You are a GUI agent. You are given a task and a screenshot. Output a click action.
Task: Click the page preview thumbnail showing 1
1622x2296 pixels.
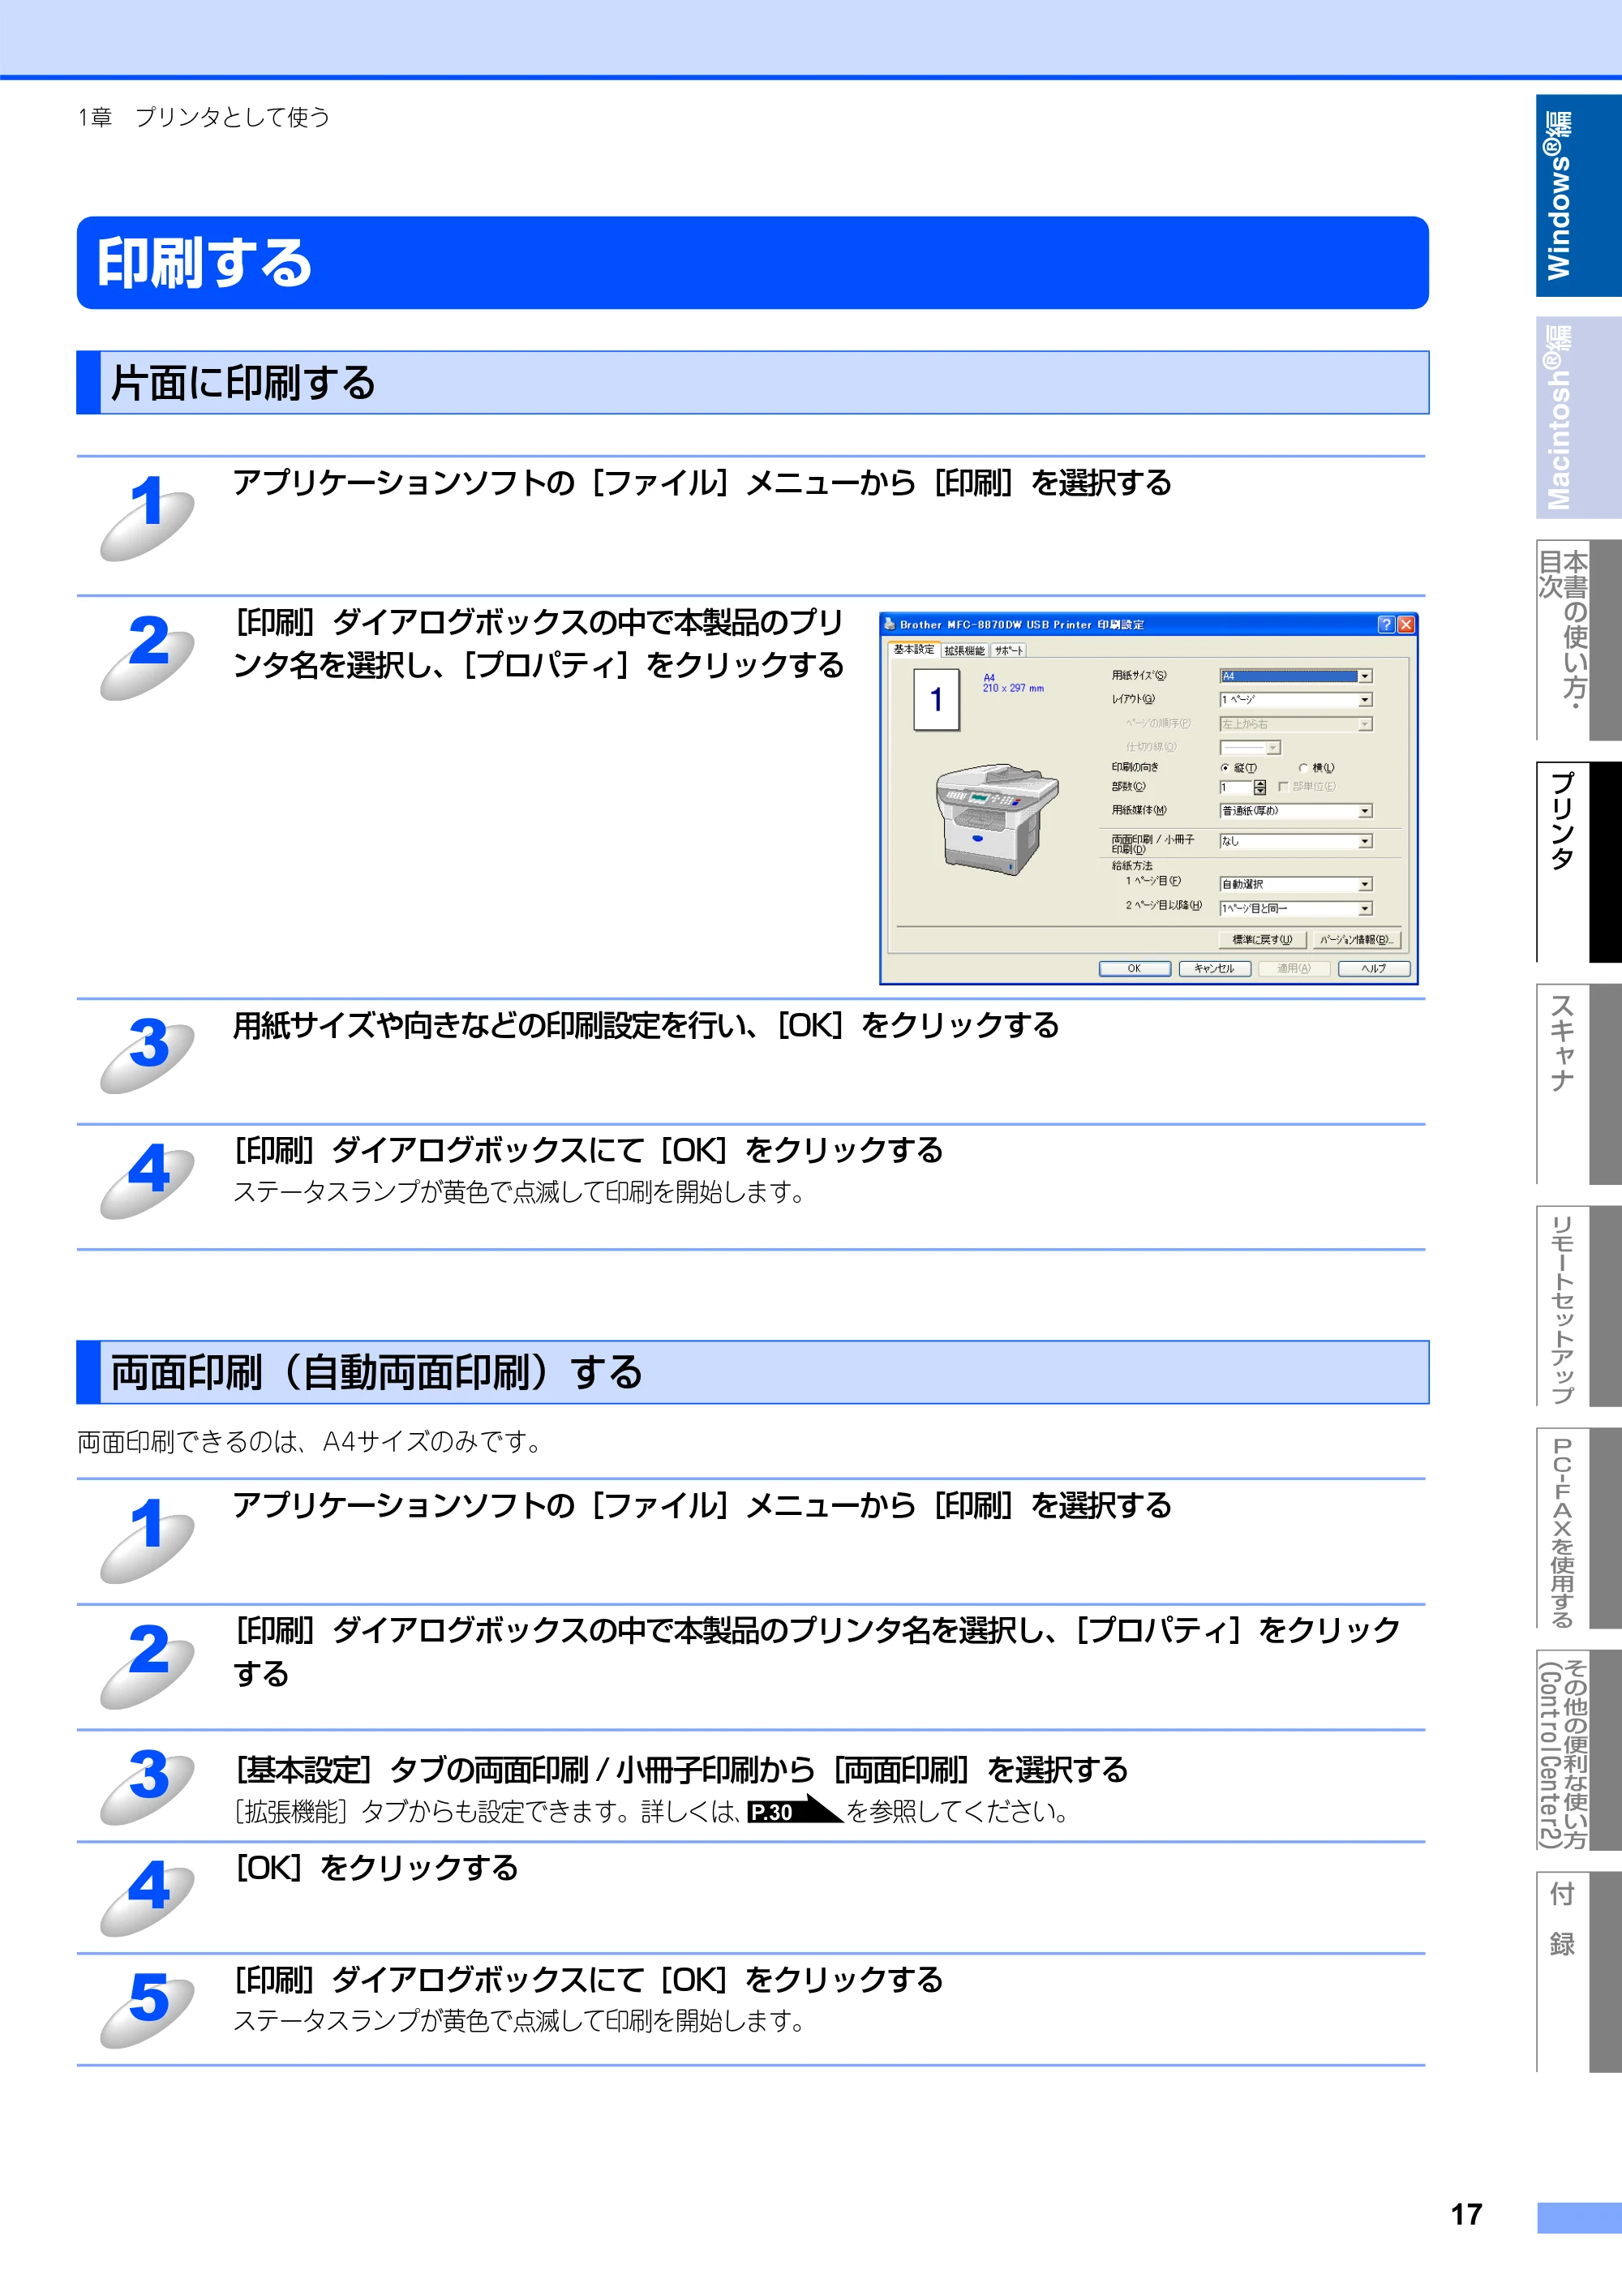(936, 700)
